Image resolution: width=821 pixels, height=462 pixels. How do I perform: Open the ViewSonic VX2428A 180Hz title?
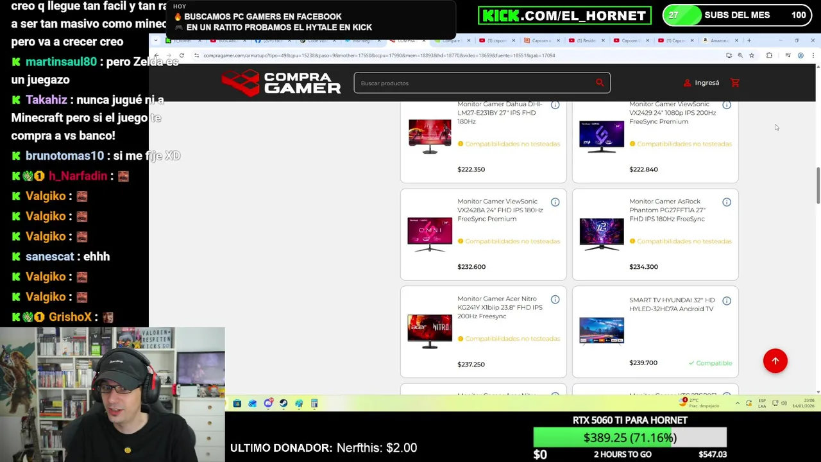(x=500, y=210)
